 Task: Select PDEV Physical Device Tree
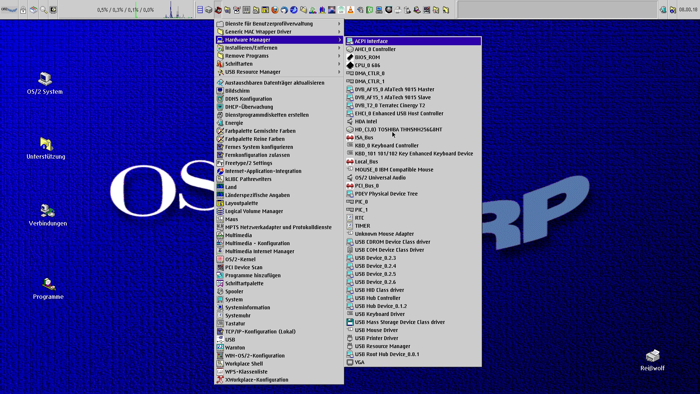click(413, 194)
